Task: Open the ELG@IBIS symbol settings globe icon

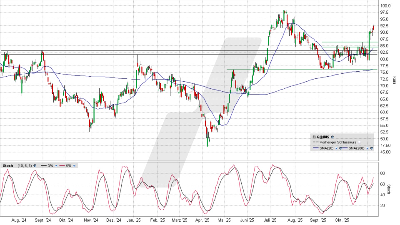Action: tap(332, 136)
